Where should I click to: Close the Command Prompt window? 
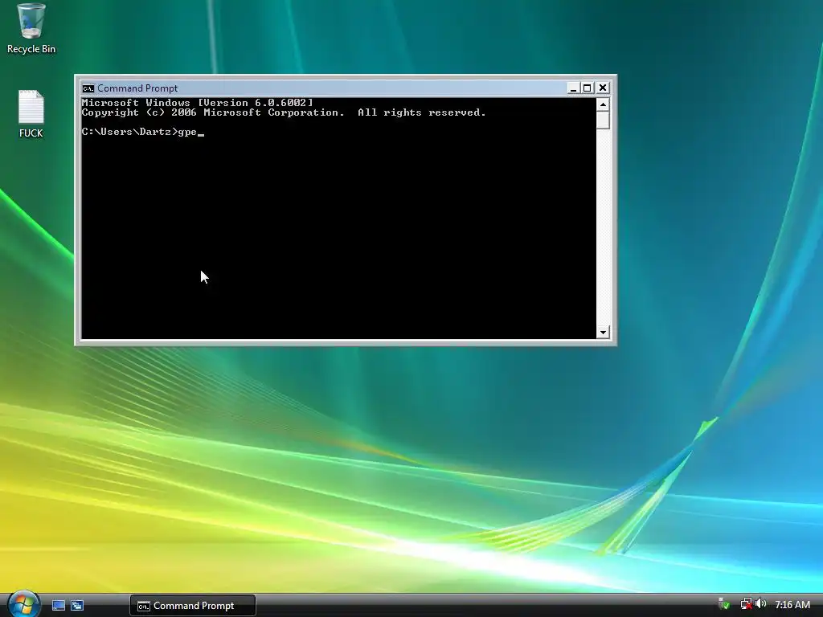(603, 88)
